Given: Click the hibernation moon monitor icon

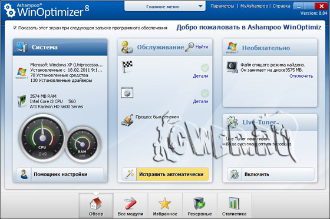Looking at the screenshot, I should [232, 67].
